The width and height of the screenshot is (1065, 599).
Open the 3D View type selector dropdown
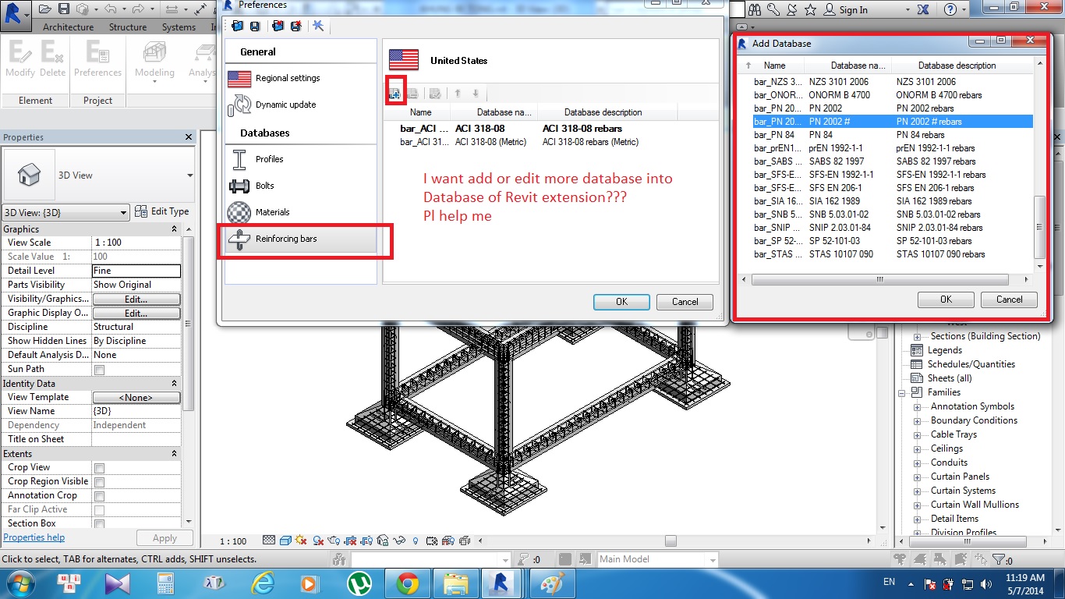pyautogui.click(x=189, y=175)
